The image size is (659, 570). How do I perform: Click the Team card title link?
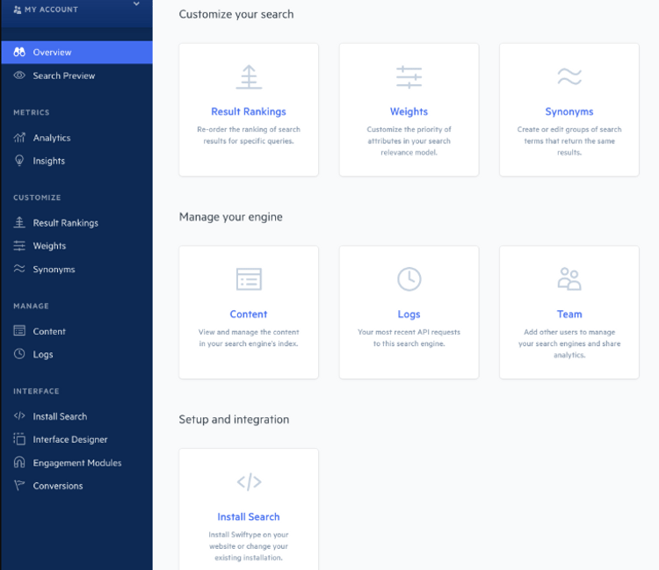[x=569, y=314]
